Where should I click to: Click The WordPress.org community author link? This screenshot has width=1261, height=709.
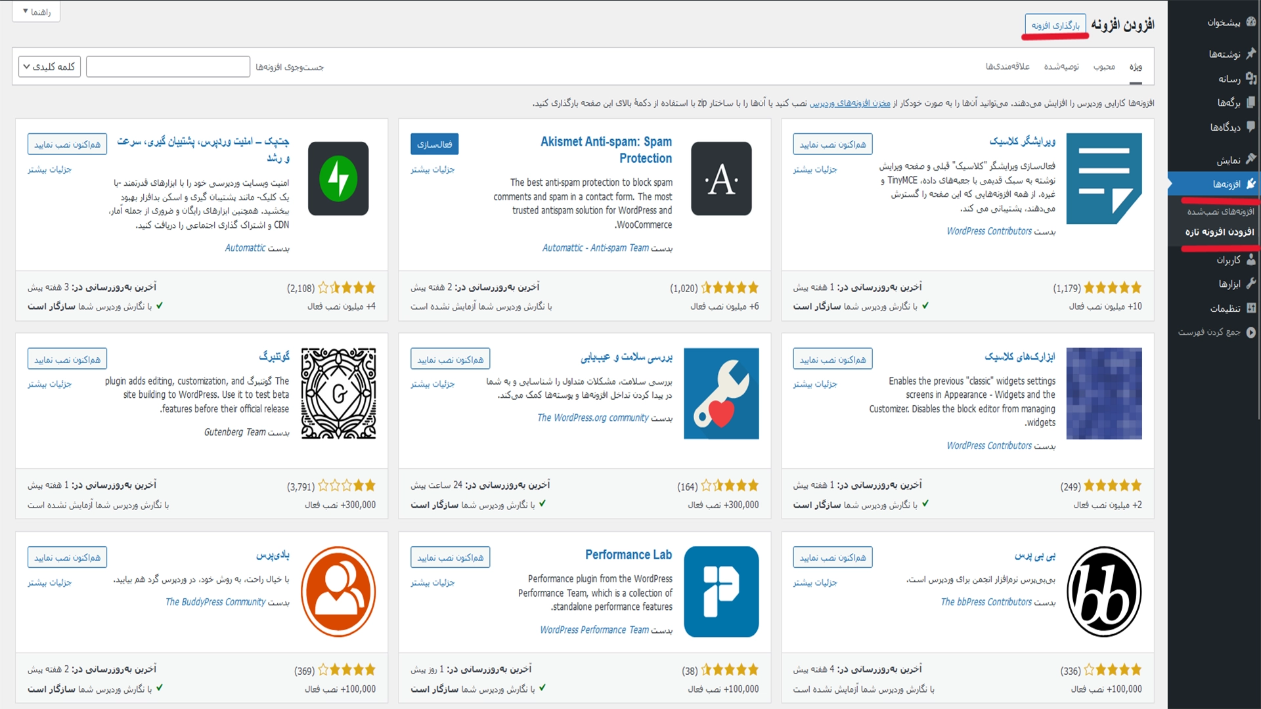click(x=593, y=418)
